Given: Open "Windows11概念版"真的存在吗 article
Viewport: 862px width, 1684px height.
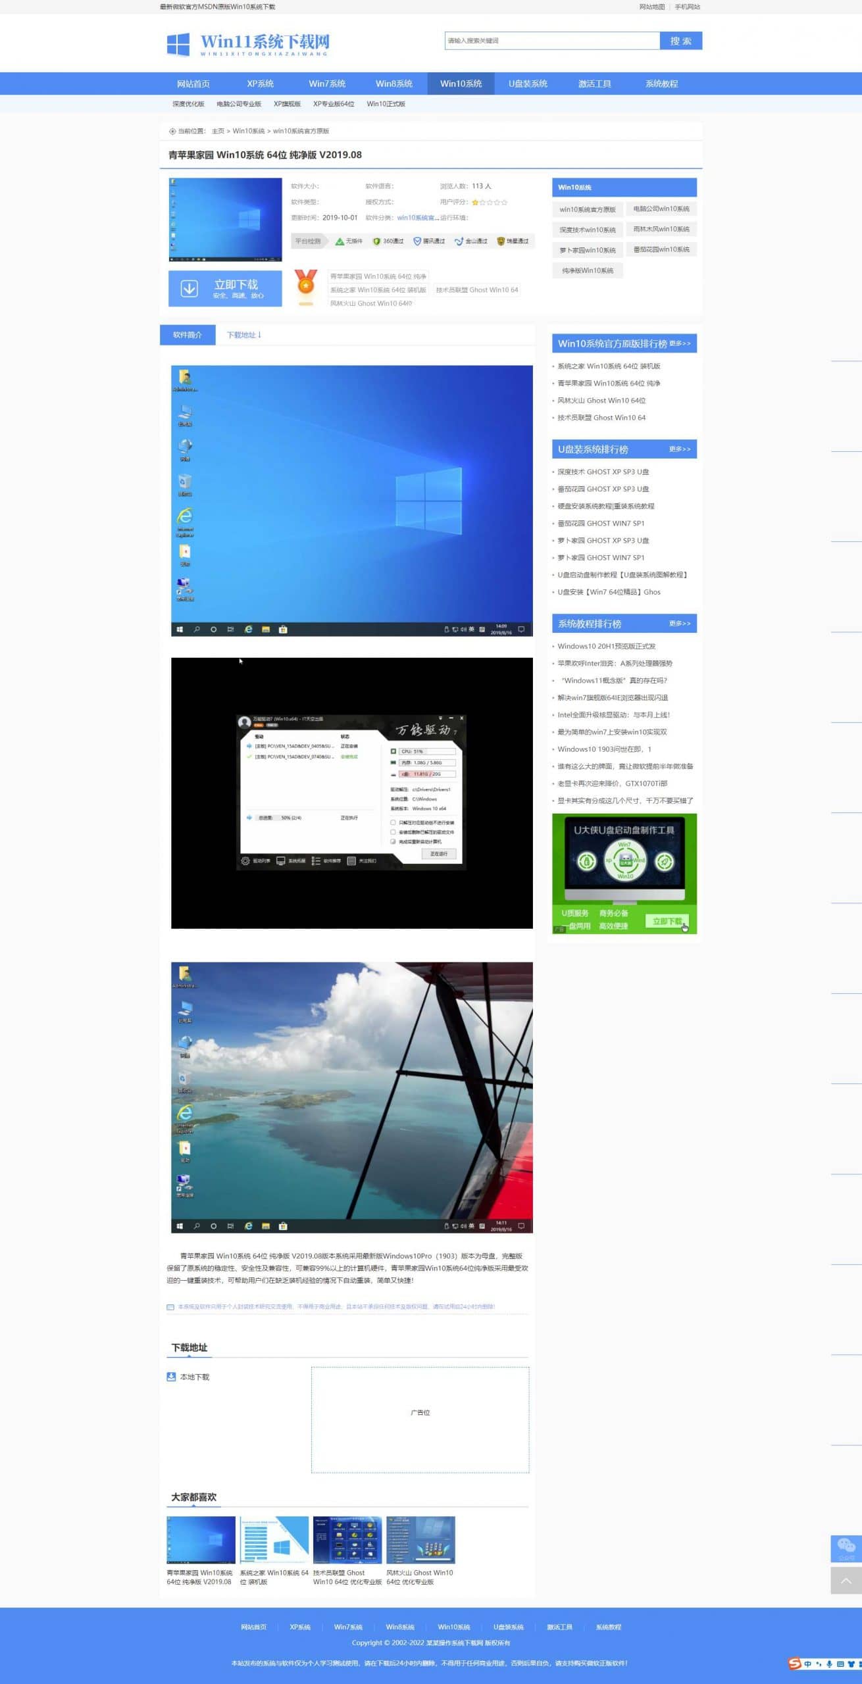Looking at the screenshot, I should 614,680.
